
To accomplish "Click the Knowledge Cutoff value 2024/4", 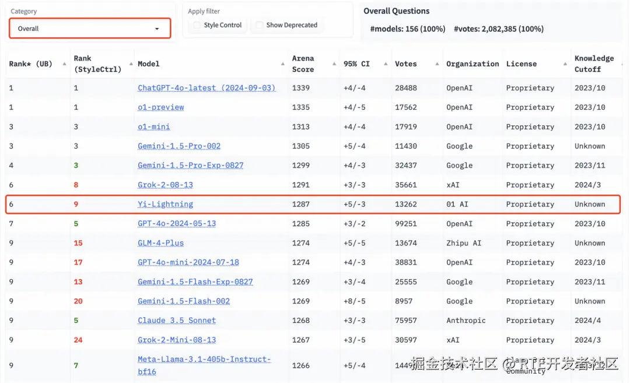I will tap(587, 321).
